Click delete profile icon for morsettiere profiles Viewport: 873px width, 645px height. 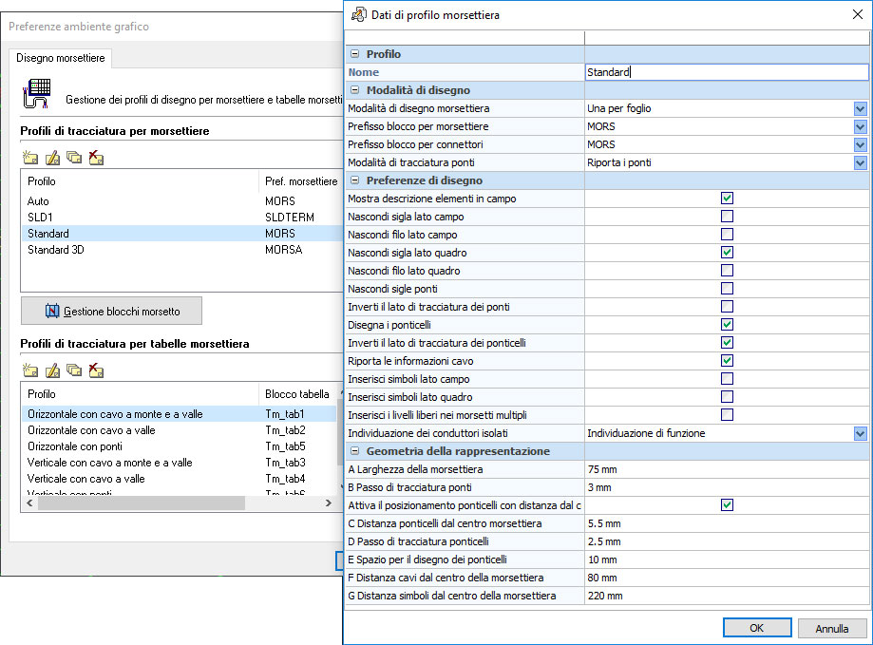[x=96, y=158]
